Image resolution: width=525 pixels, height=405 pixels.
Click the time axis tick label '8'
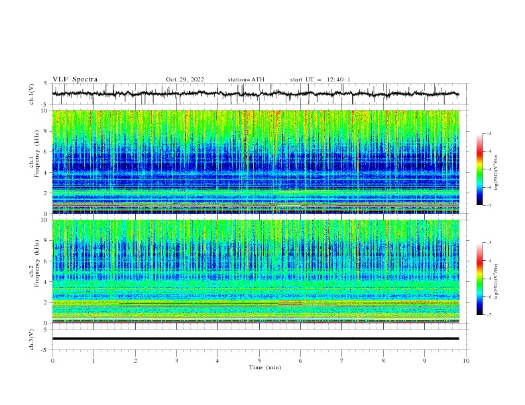(x=383, y=361)
